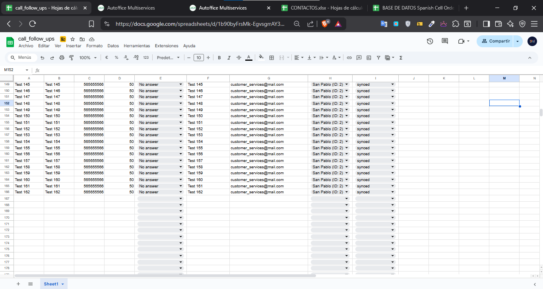Open version history clock icon
The image size is (543, 289).
430,41
